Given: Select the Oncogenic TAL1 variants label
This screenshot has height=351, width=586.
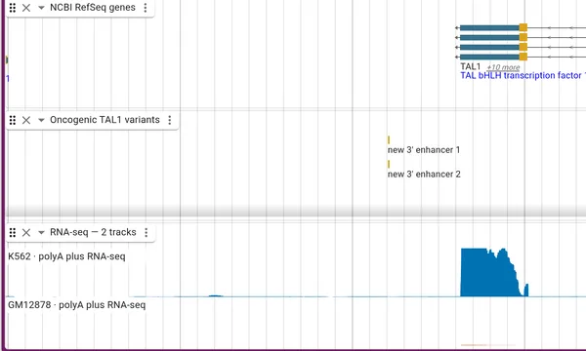Looking at the screenshot, I should click(105, 120).
